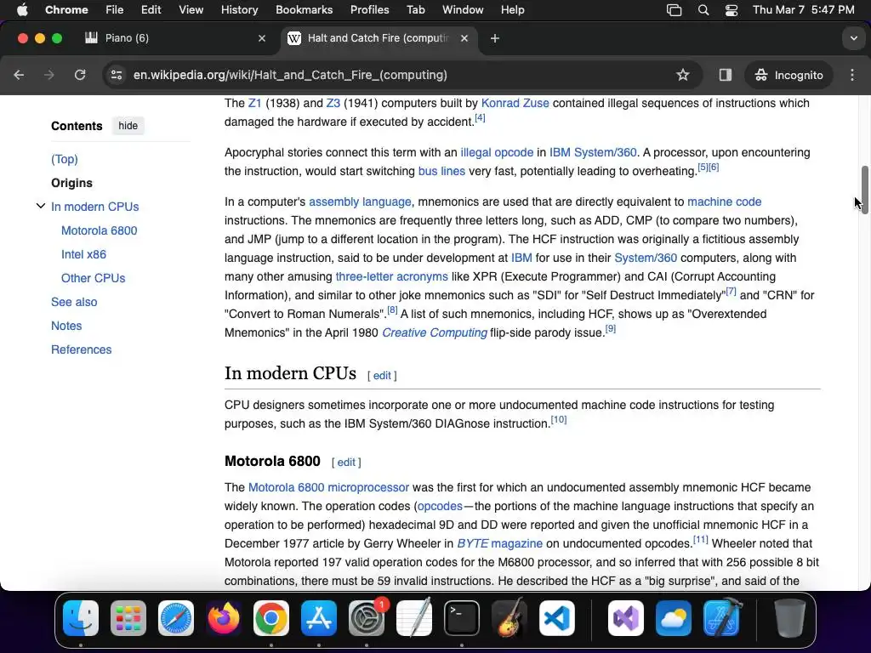Open Terminal from the Dock

462,618
